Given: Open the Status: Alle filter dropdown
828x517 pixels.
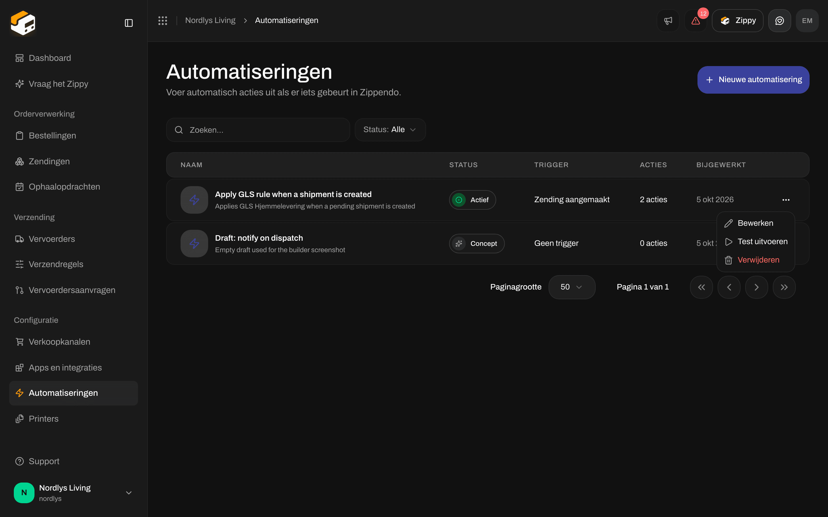Looking at the screenshot, I should coord(390,130).
